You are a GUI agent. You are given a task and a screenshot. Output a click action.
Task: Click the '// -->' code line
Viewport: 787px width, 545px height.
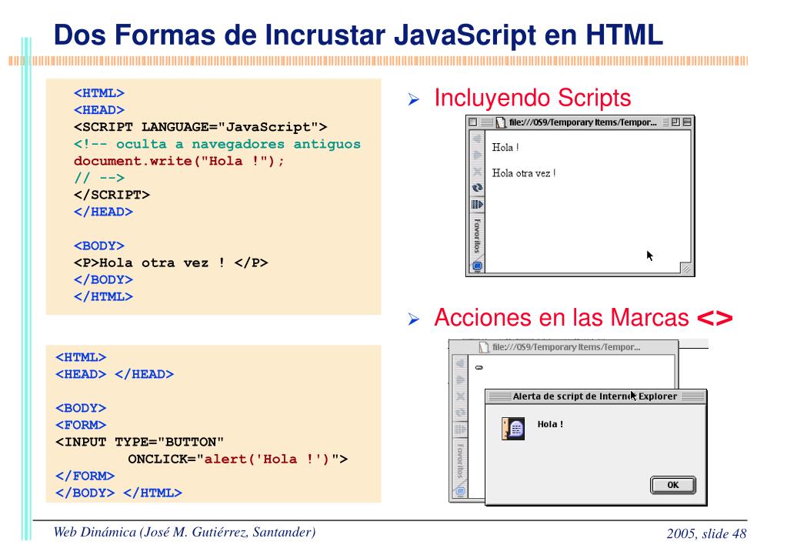[99, 178]
